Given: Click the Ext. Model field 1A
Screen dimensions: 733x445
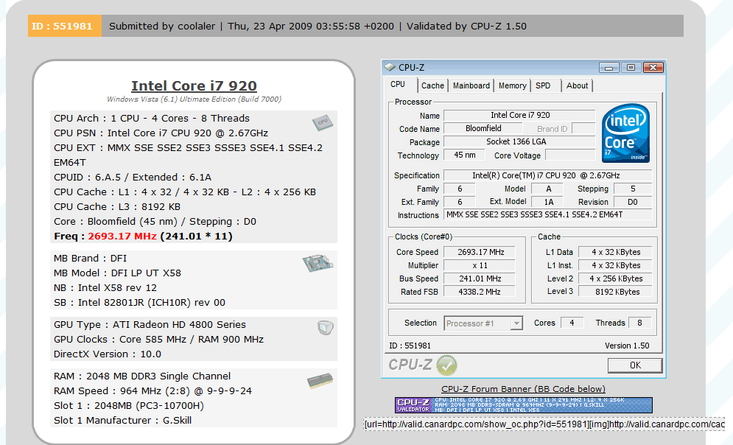Looking at the screenshot, I should coord(548,202).
